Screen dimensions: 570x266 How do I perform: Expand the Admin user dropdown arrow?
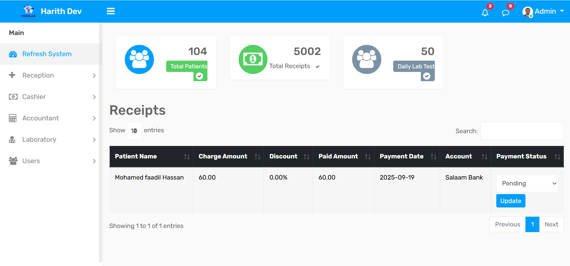click(562, 11)
